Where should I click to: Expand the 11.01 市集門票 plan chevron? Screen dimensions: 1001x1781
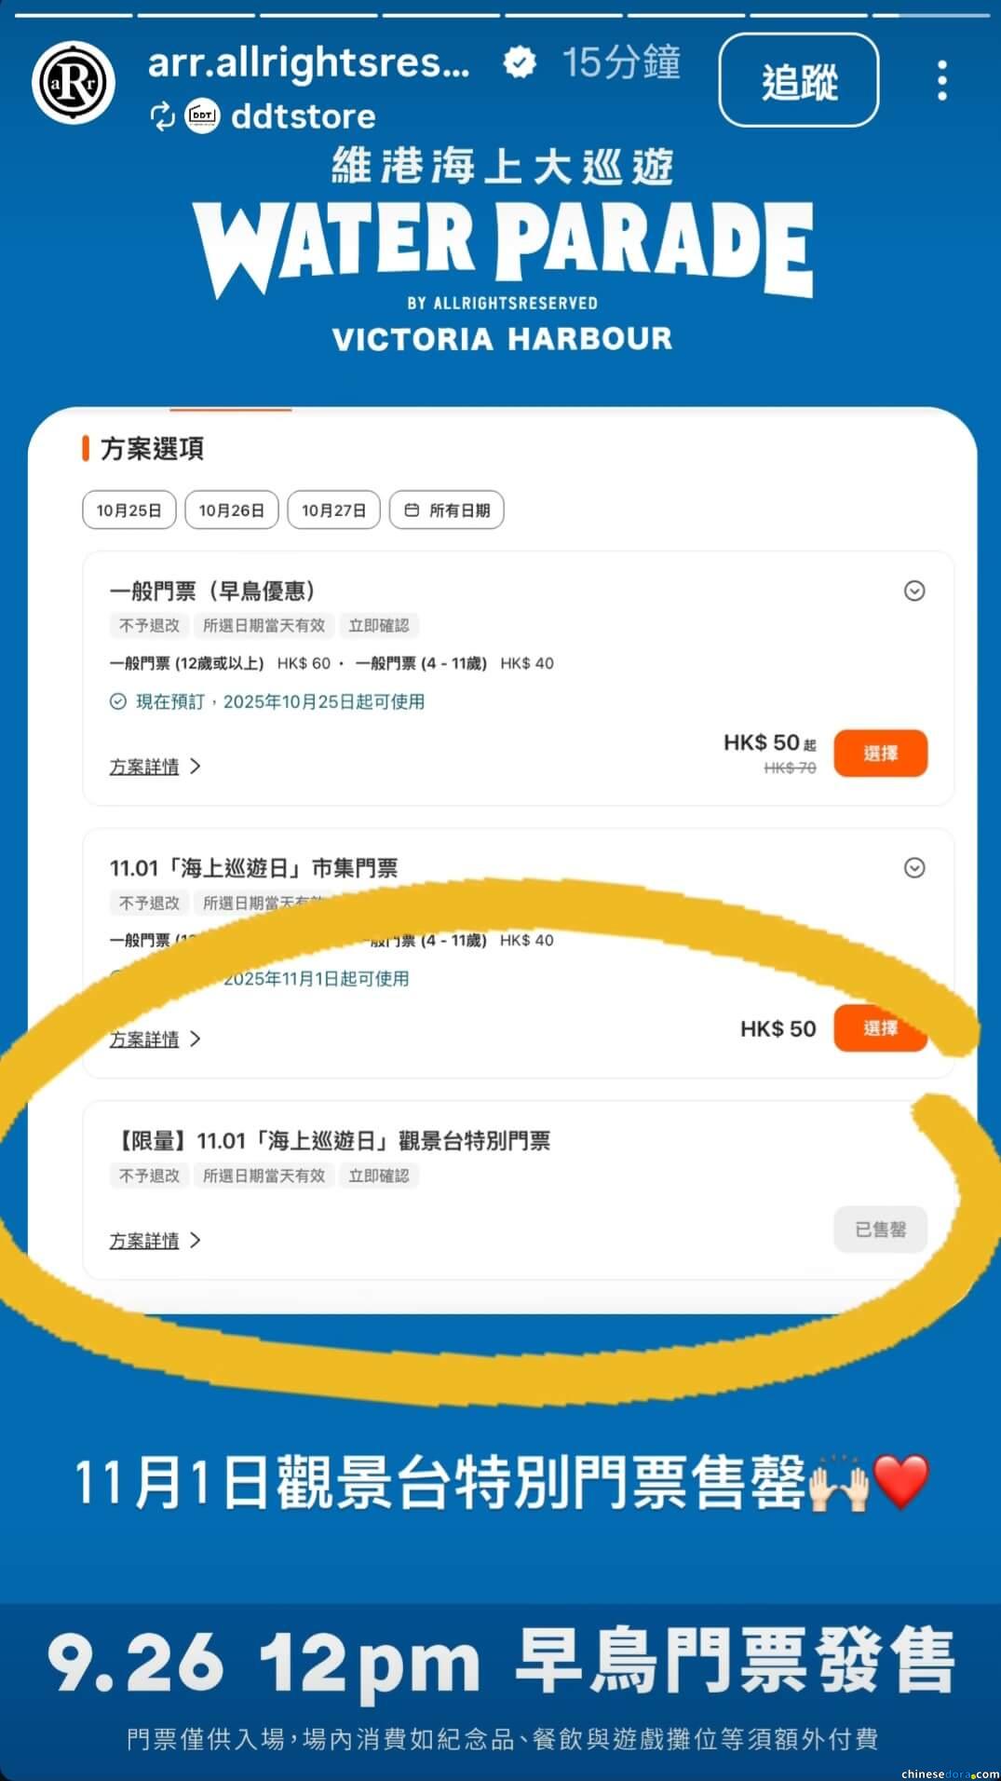pyautogui.click(x=914, y=868)
